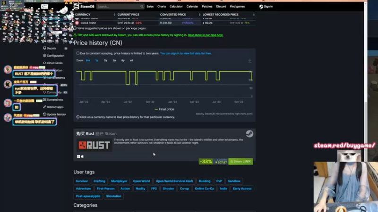The image size is (378, 212).
Task: Open the Shooter user tag
Action: 168,188
